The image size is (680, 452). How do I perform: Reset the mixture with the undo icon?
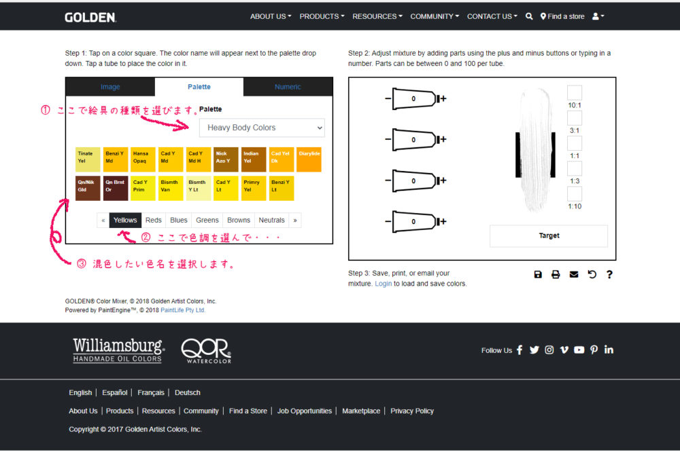592,274
